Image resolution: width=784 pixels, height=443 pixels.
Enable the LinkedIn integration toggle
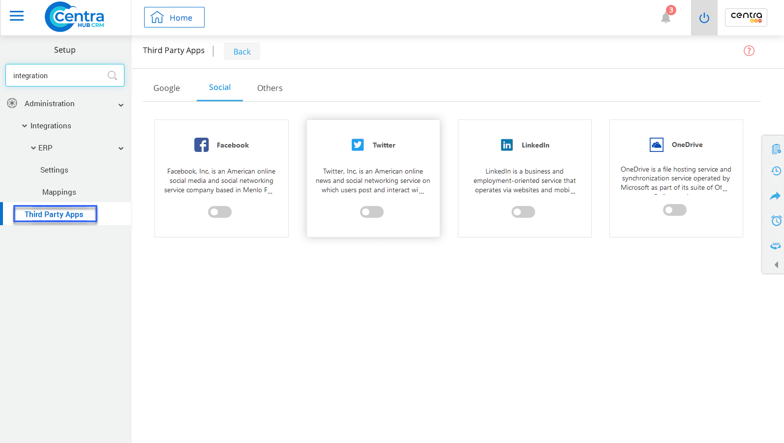[523, 212]
